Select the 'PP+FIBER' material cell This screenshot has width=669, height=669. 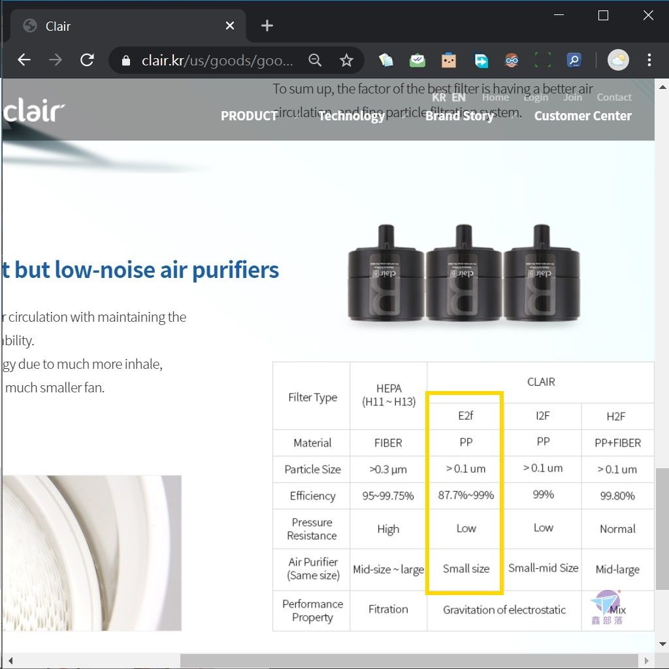coord(617,443)
